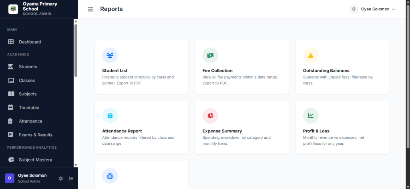Click the Timetable calendar icon
Screen dimensions: 410x189
click(x=10, y=108)
